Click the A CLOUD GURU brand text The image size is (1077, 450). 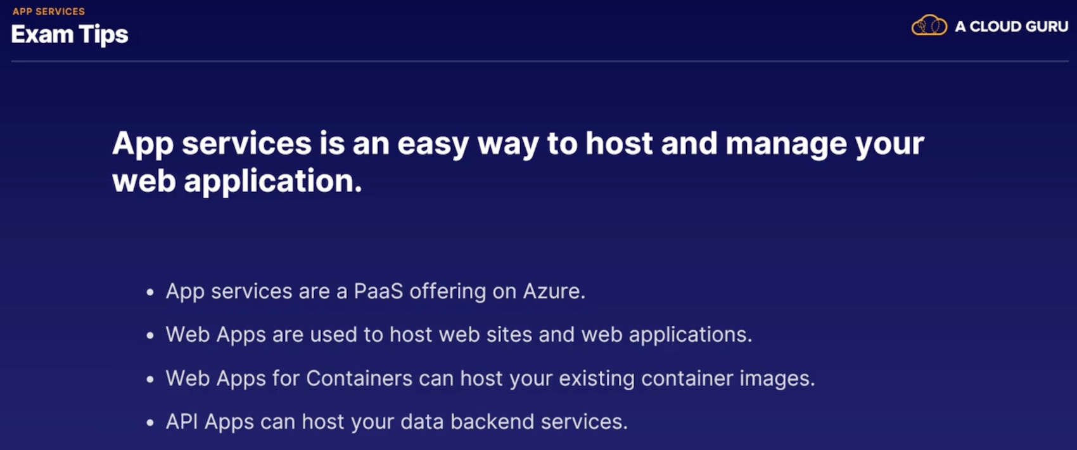1011,27
